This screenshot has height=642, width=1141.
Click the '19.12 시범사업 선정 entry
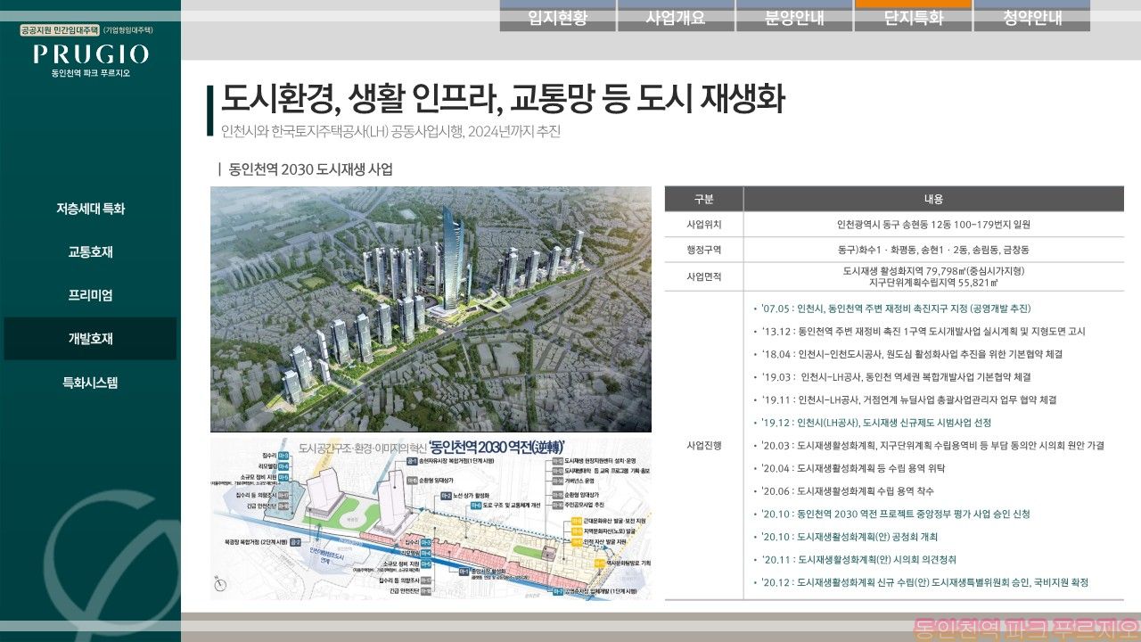click(x=872, y=423)
